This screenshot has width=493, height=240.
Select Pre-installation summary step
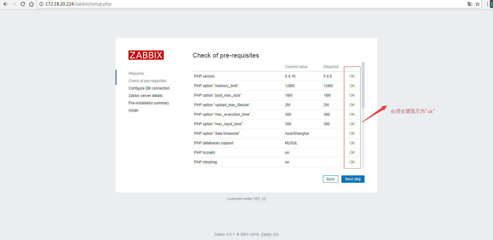(149, 103)
